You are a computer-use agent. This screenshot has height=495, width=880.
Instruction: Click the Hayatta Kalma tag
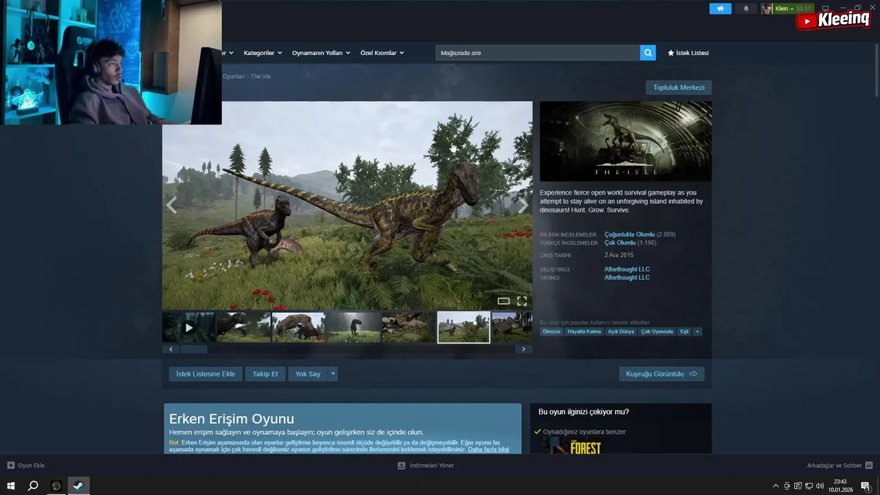click(584, 331)
